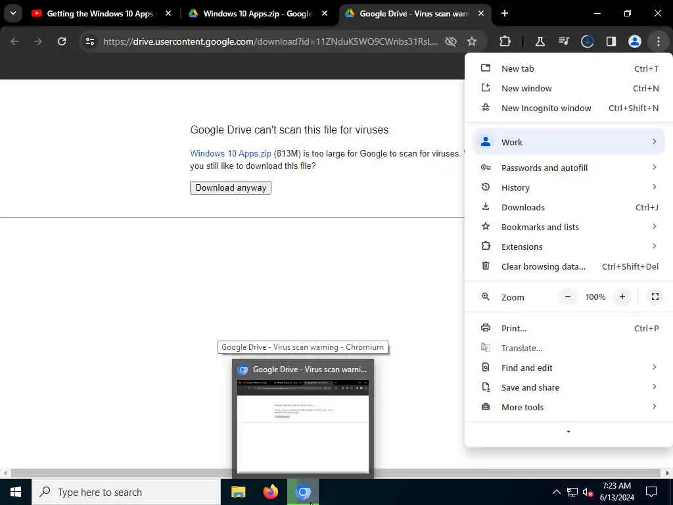Select Translate menu entry
Viewport: 673px width, 505px height.
[569, 349]
